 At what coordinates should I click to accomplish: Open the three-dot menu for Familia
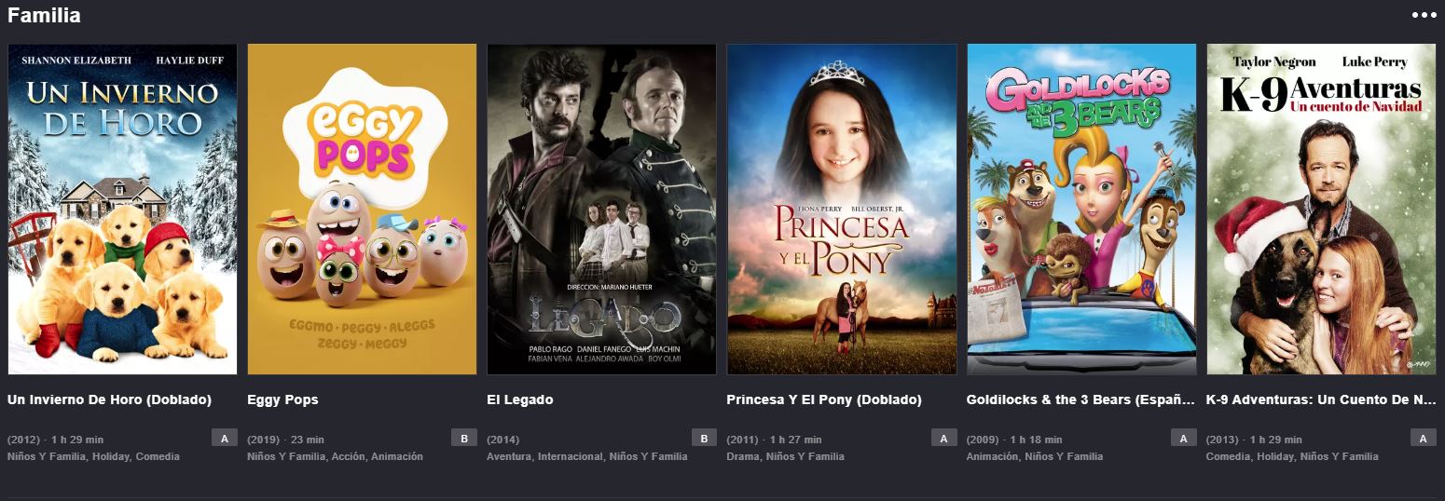[1424, 15]
